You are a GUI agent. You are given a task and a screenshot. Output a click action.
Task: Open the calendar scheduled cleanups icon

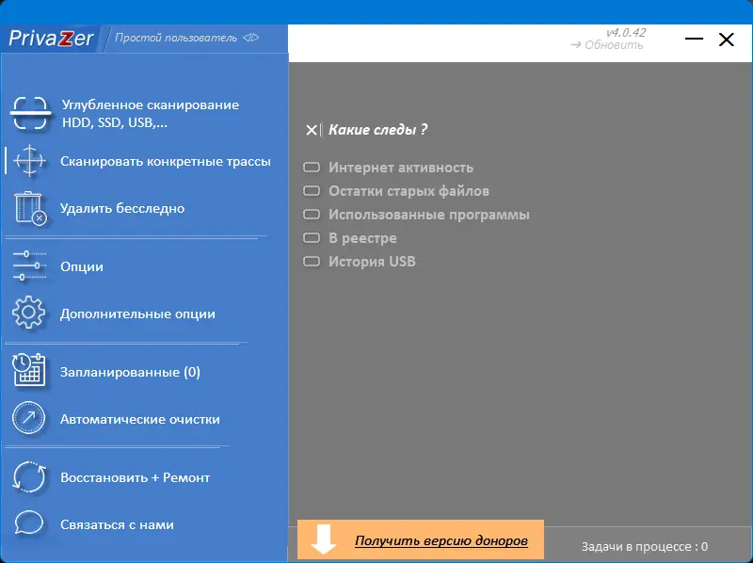point(29,370)
